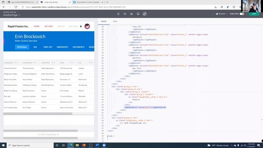Viewport: 263px width, 148px height.
Task: Click the notification bell icon in preview
Action: pyautogui.click(x=81, y=26)
